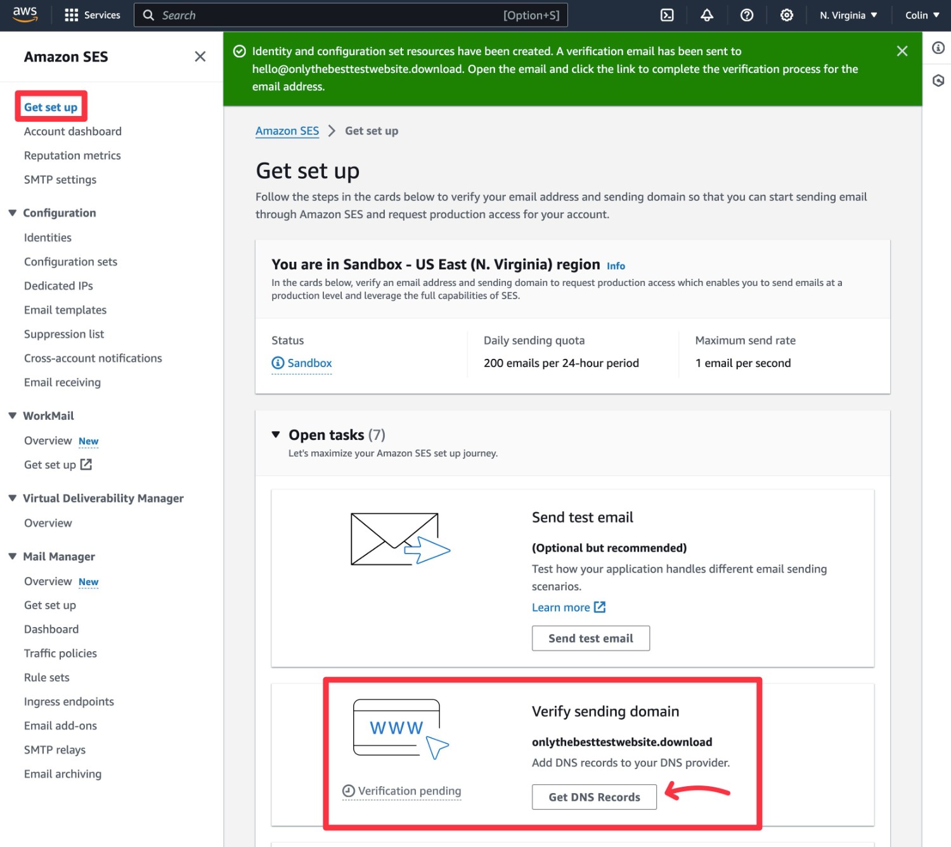Click the hexagon tools icon on right edge
The width and height of the screenshot is (951, 847).
point(938,81)
